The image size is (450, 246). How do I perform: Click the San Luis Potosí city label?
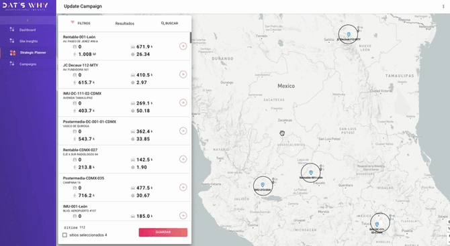point(329,139)
